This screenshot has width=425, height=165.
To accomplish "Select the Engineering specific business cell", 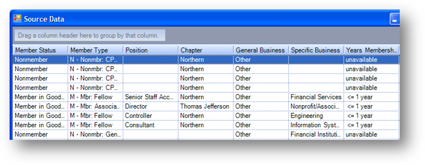I will 317,116.
